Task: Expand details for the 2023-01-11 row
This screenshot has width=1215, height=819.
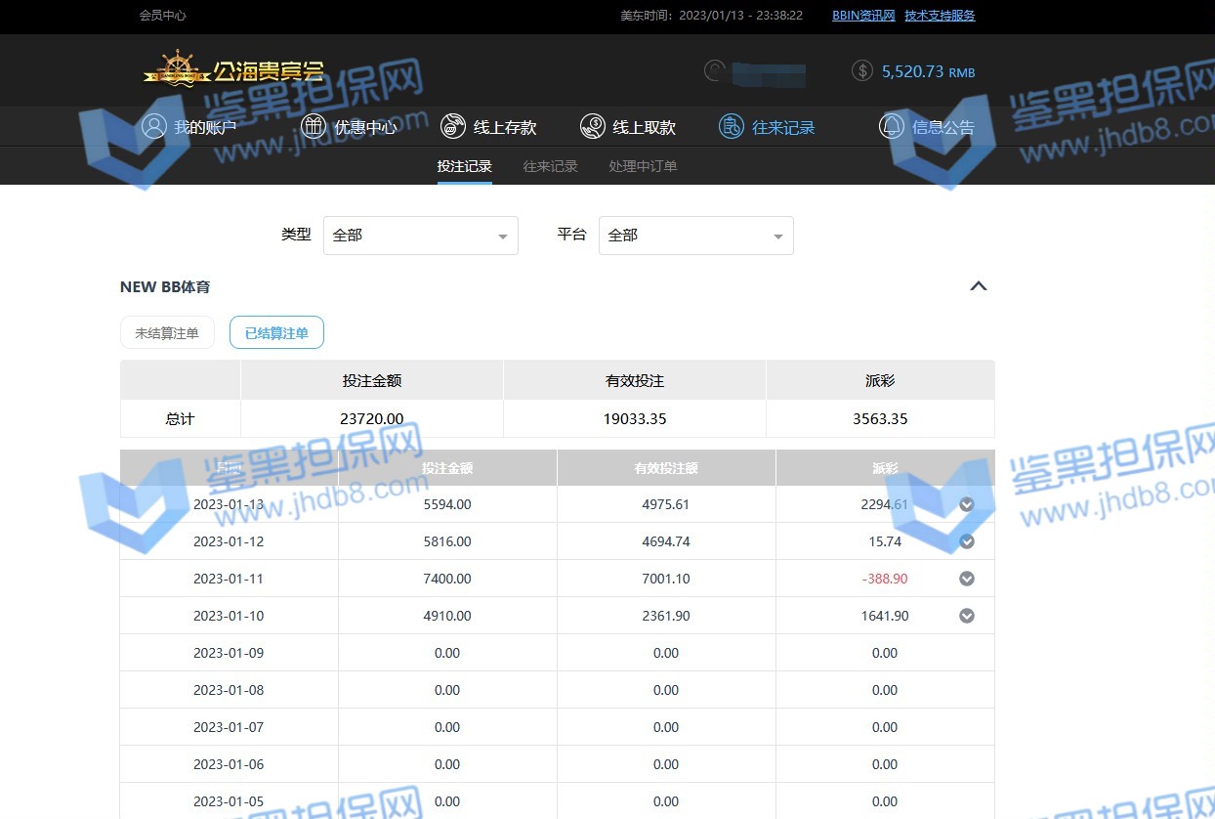Action: tap(967, 579)
